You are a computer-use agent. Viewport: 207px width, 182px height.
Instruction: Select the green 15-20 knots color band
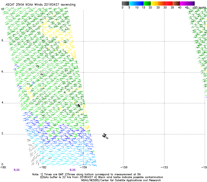coord(147,3)
